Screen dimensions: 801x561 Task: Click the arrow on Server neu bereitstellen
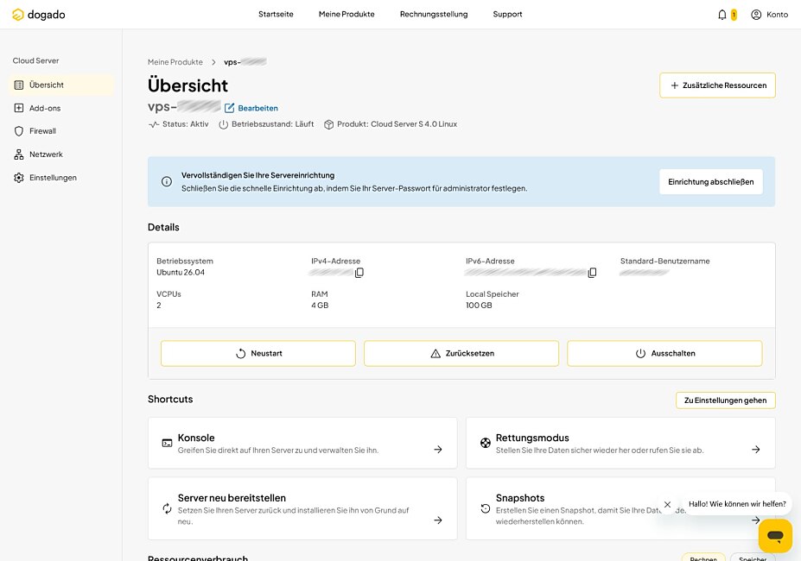(438, 520)
